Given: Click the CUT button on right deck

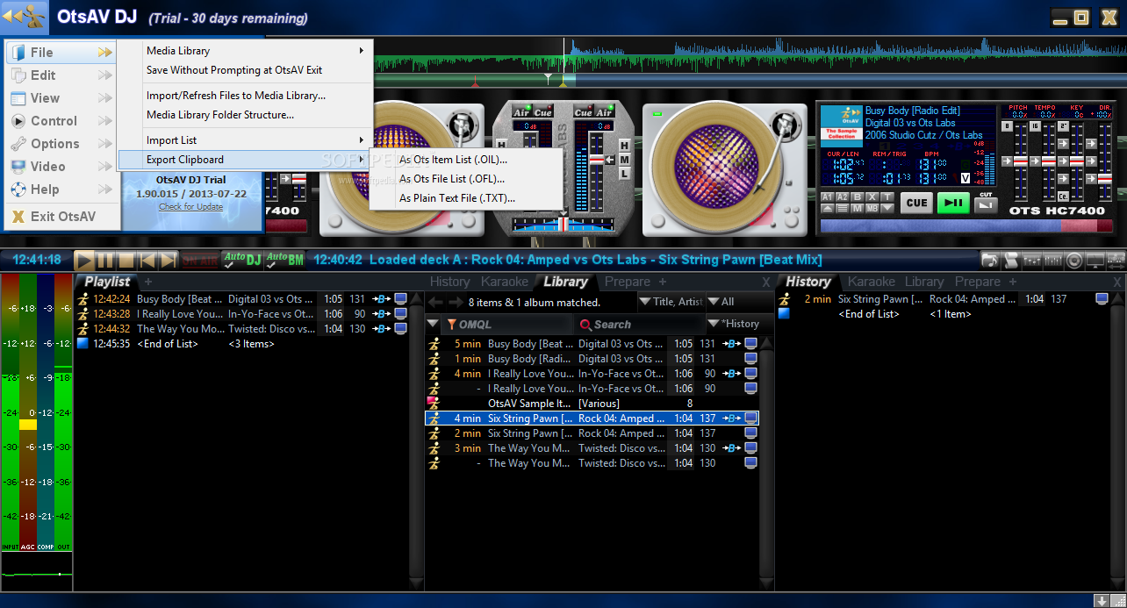Looking at the screenshot, I should coord(986,204).
